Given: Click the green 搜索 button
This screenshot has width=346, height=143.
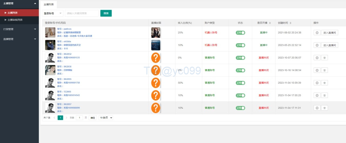Looking at the screenshot, I should coord(106,13).
